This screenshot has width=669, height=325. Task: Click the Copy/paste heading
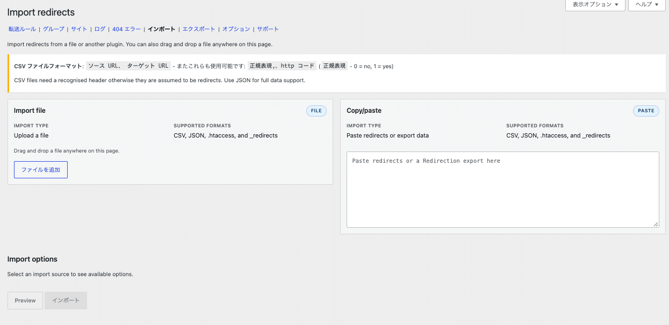pos(364,111)
